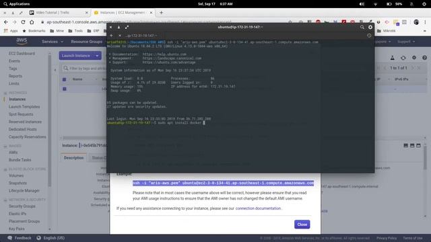The height and width of the screenshot is (242, 431).
Task: Expand the Resource Groups menu
Action: [x=87, y=42]
